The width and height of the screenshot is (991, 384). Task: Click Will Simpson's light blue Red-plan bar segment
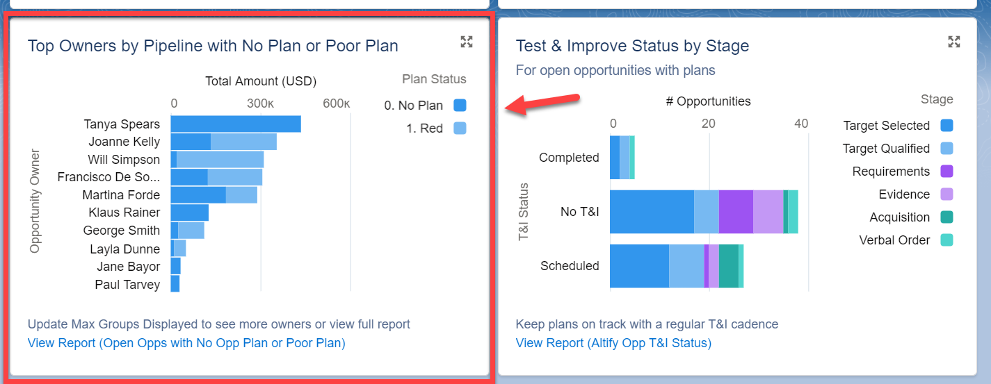[x=220, y=159]
